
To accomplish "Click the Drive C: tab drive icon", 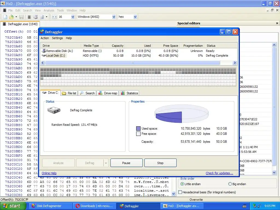I will click(44, 93).
